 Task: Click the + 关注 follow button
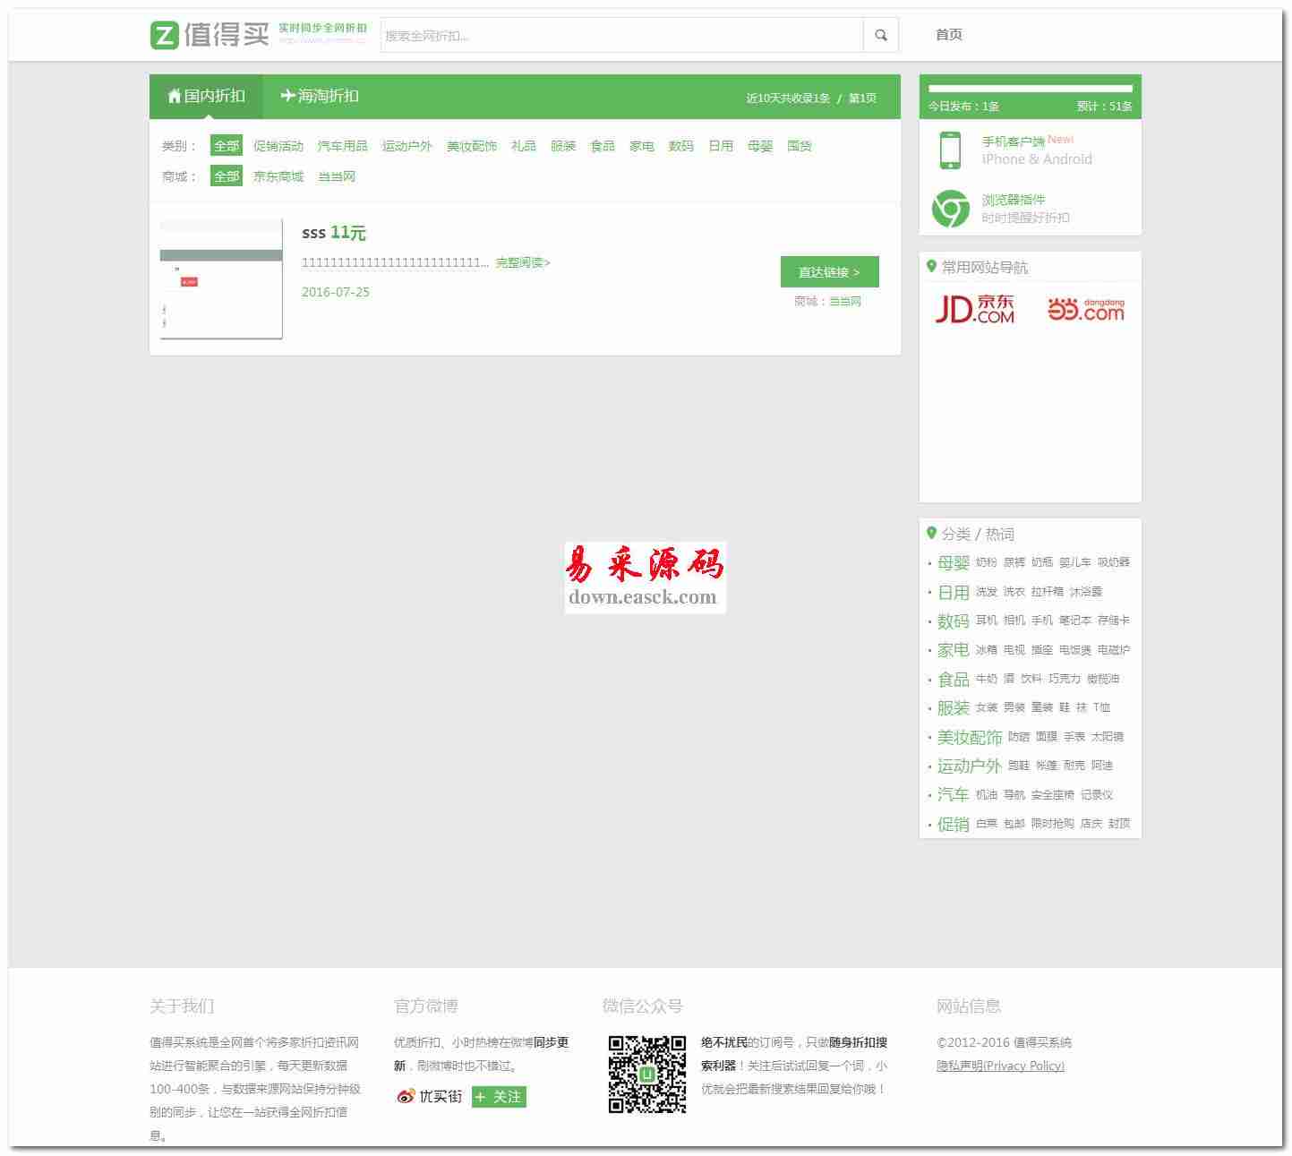pyautogui.click(x=499, y=1097)
